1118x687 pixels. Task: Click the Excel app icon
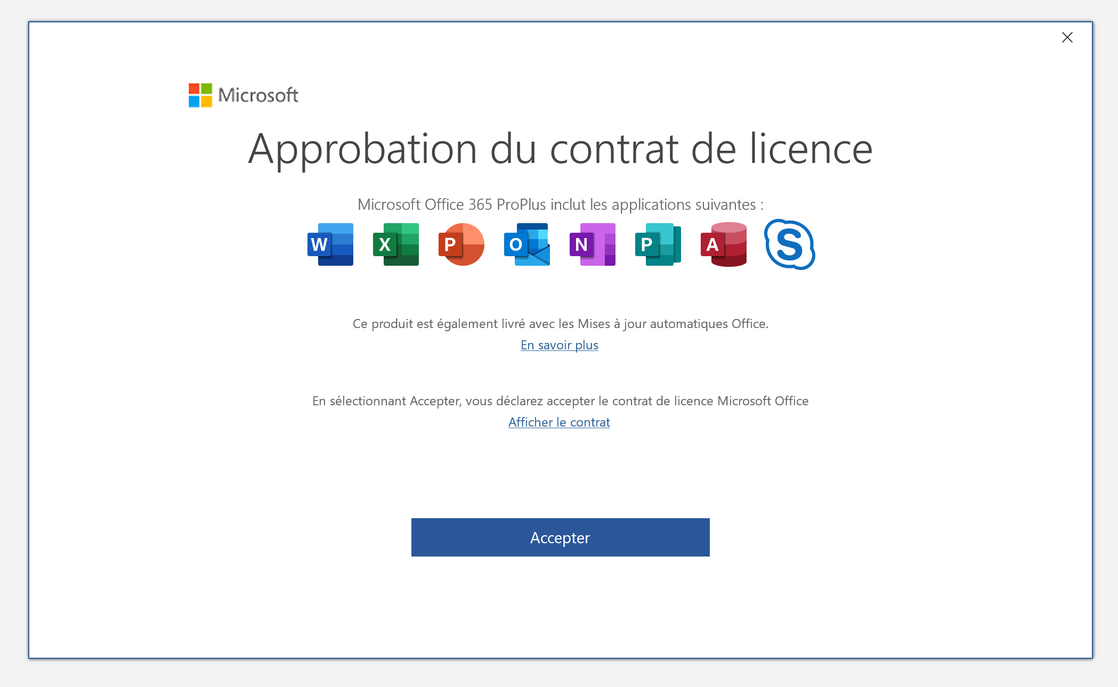(396, 244)
